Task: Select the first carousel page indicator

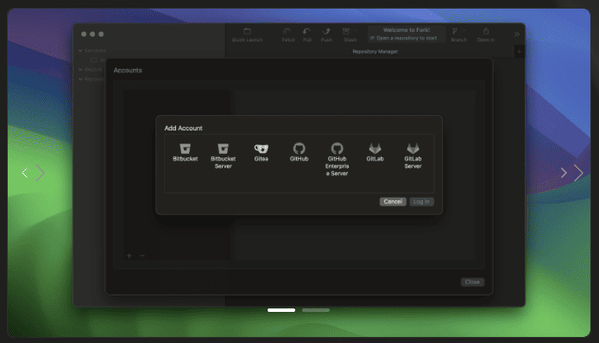Action: point(281,310)
